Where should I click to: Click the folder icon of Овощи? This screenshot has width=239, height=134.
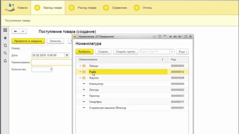click(x=84, y=66)
